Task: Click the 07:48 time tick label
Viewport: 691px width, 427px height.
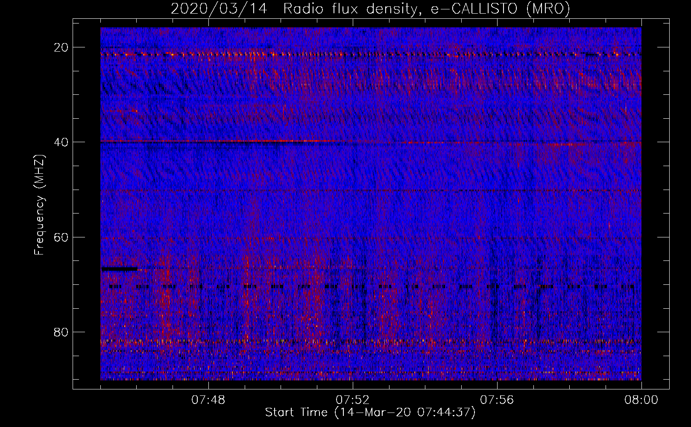Action: pos(208,400)
